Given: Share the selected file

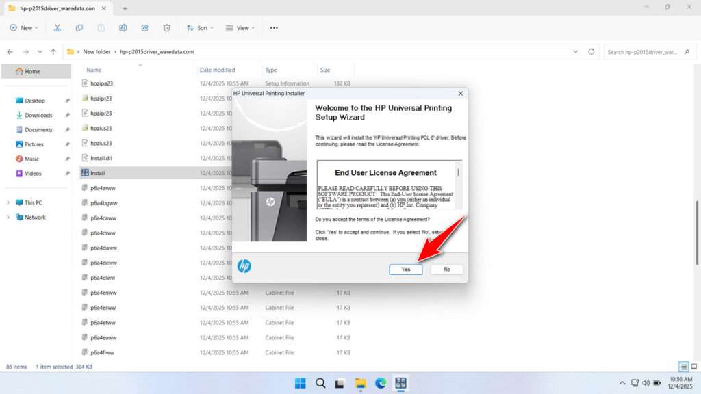Looking at the screenshot, I should click(x=144, y=27).
